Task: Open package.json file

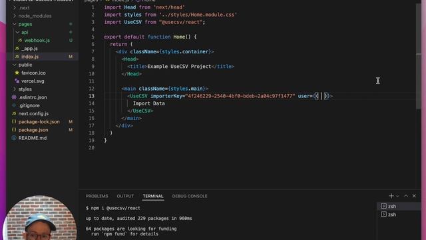Action: [x=33, y=130]
